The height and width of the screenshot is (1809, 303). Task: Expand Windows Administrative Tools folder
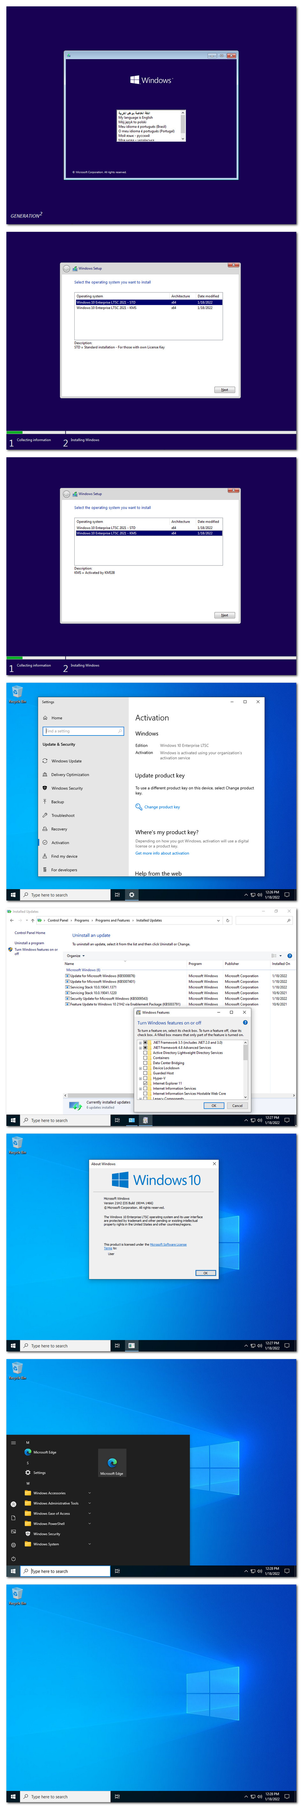click(x=57, y=1504)
